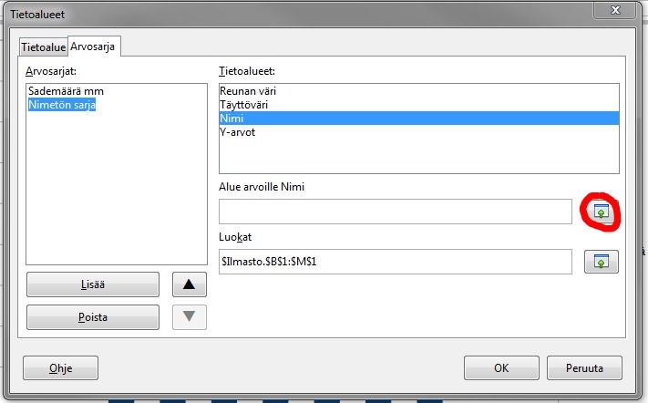Choose Reunan väri in the Tietoalueet list
The width and height of the screenshot is (648, 403).
[x=248, y=91]
